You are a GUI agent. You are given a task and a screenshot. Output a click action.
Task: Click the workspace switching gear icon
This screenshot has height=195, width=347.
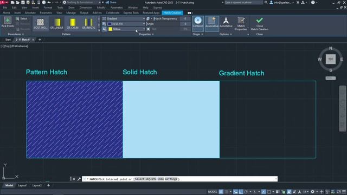coord(312,192)
